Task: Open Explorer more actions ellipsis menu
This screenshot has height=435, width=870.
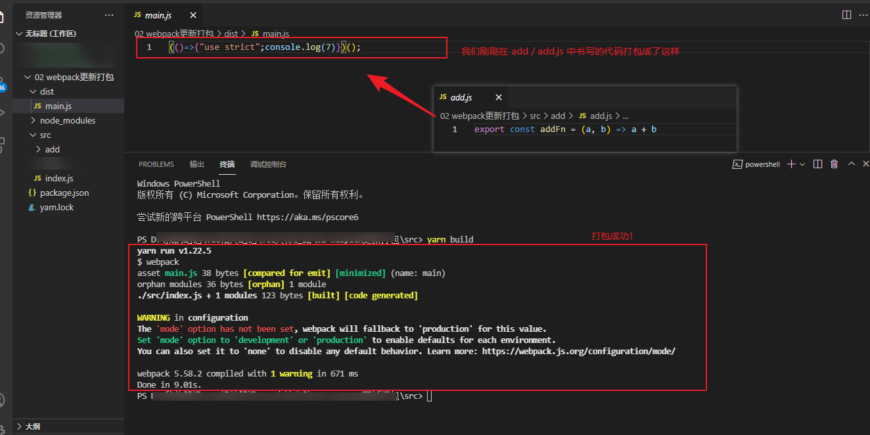Action: click(x=109, y=14)
